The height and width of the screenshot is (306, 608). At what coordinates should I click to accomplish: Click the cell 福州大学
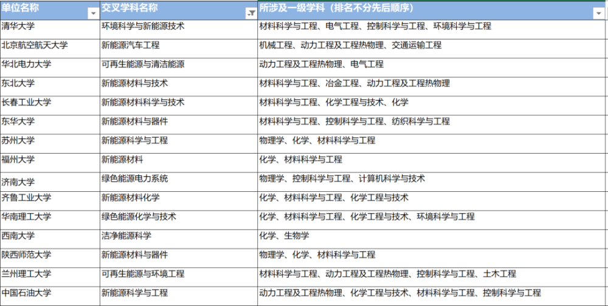pyautogui.click(x=50, y=162)
